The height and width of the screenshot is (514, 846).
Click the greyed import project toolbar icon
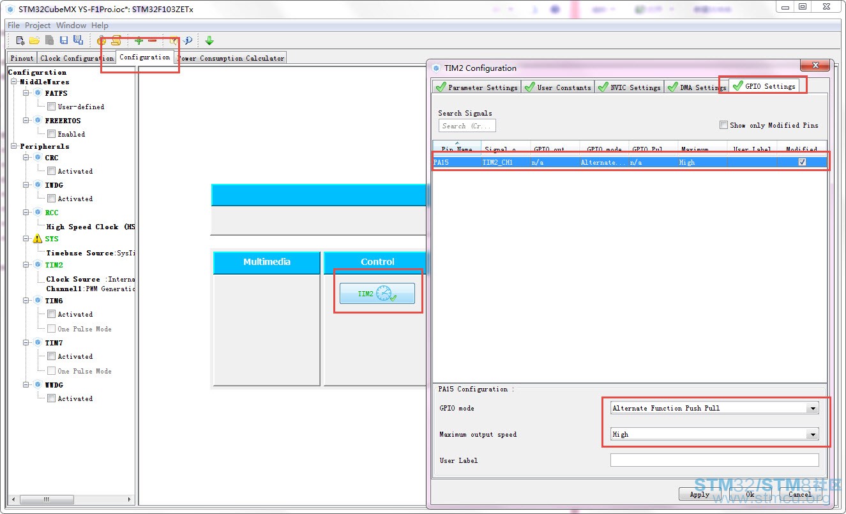click(49, 40)
